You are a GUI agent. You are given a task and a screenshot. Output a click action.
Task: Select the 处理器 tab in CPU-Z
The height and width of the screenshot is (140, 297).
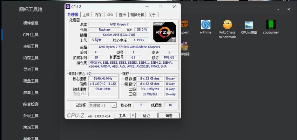(73, 15)
